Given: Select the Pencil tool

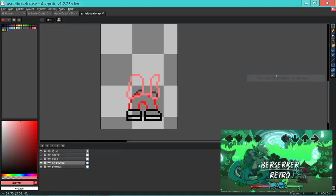Looking at the screenshot, I should point(333,31).
